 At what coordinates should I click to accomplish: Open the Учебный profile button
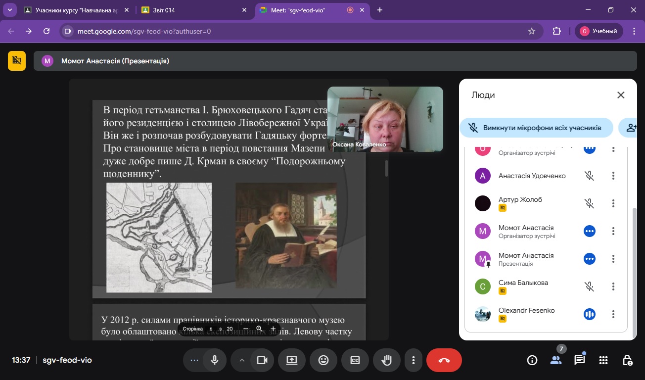point(599,31)
